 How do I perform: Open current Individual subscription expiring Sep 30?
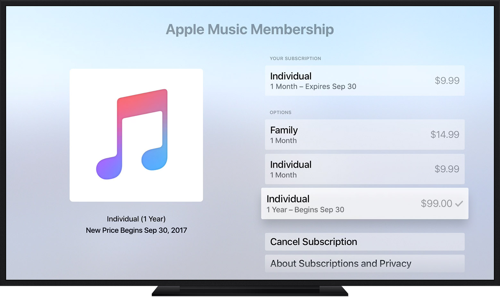click(365, 81)
